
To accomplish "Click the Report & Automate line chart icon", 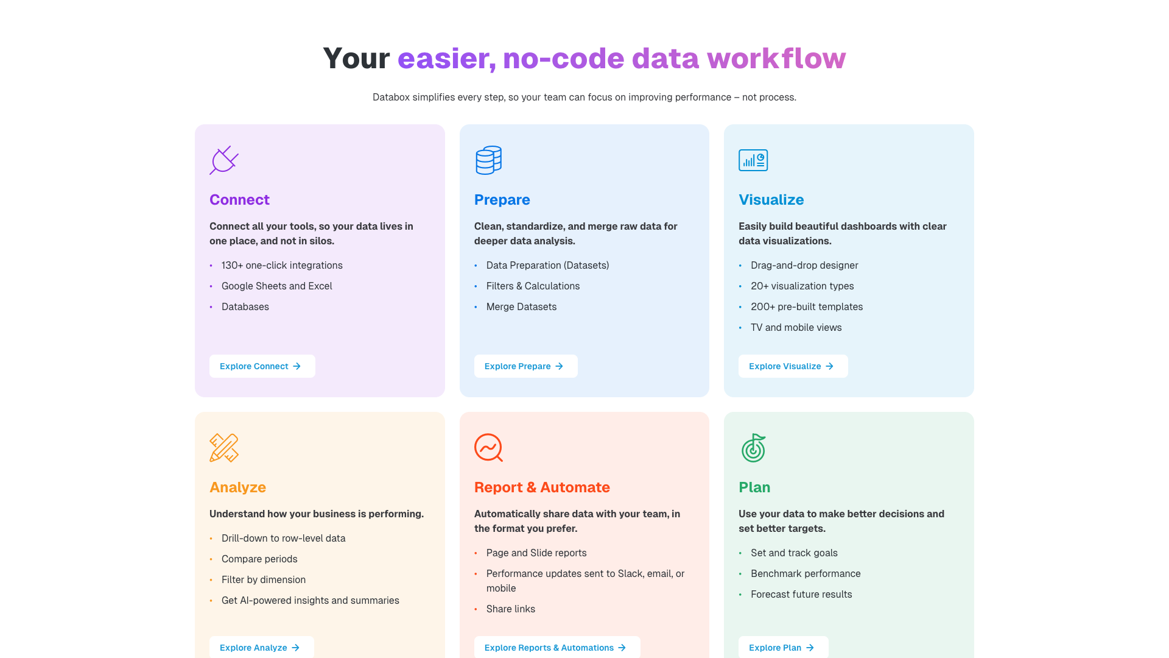I will [488, 448].
